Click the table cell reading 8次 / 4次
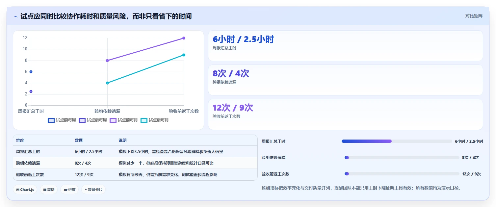Image resolution: width=496 pixels, height=207 pixels. tap(83, 163)
